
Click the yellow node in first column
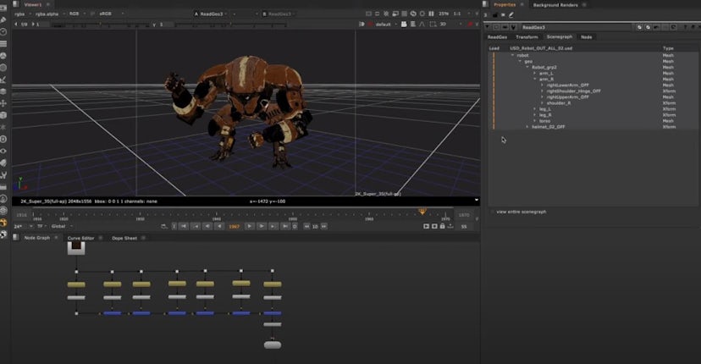[x=76, y=284]
